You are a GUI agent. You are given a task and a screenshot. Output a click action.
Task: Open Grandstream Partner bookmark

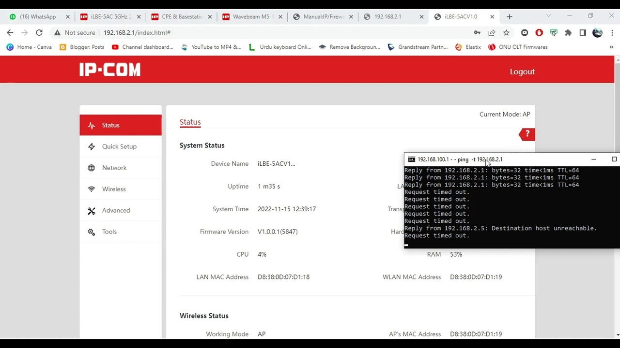point(418,47)
